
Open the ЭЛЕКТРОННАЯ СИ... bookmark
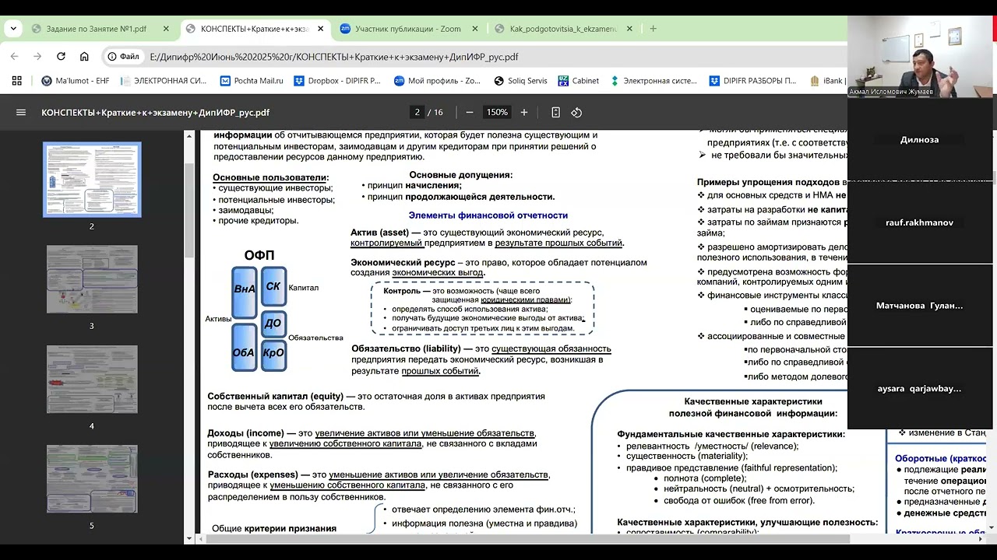[162, 80]
